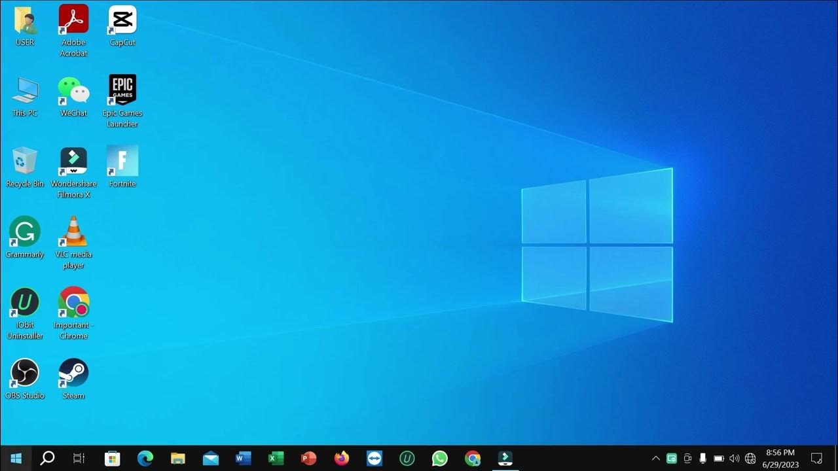Launch PowerPoint from the taskbar

tap(309, 458)
